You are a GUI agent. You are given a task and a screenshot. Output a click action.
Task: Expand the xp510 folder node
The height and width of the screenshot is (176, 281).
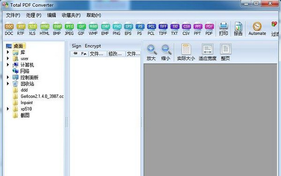coord(8,109)
